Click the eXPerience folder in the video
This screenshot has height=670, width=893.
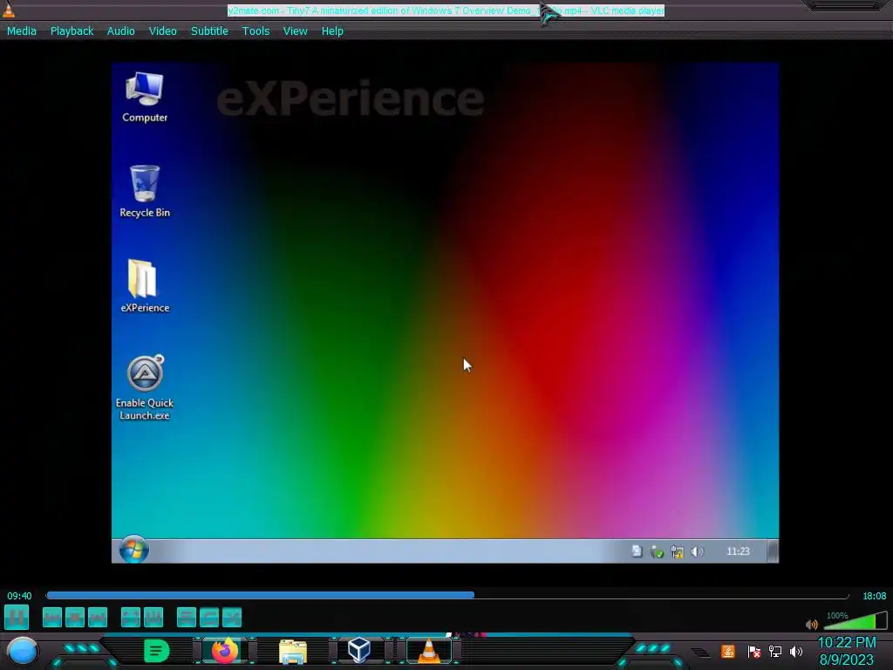click(145, 286)
